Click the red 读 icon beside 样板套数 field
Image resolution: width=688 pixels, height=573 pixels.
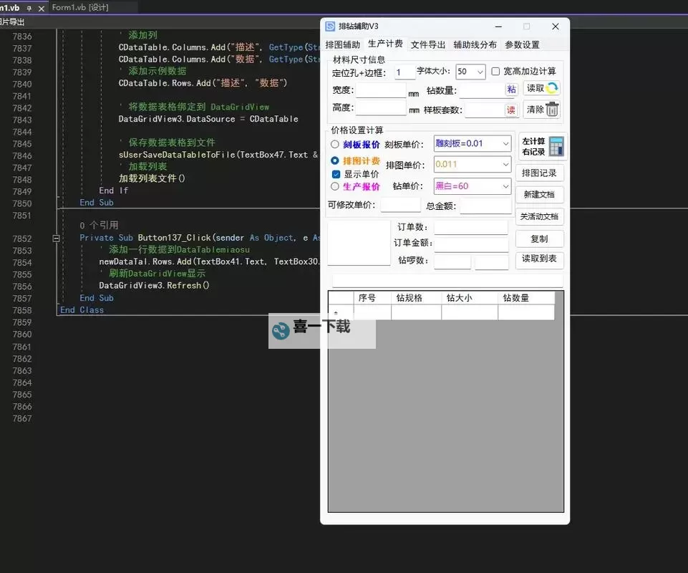[512, 111]
